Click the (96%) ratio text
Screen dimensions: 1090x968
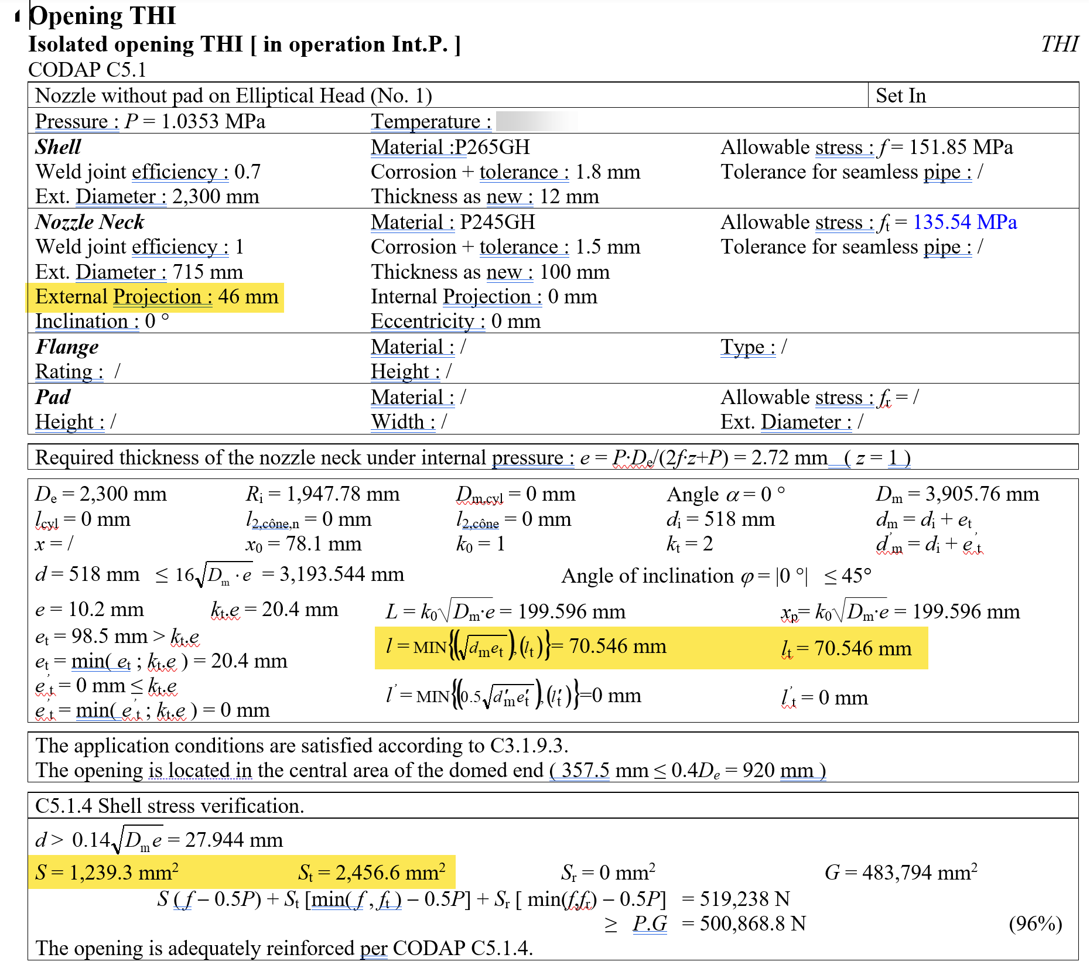pos(1035,924)
